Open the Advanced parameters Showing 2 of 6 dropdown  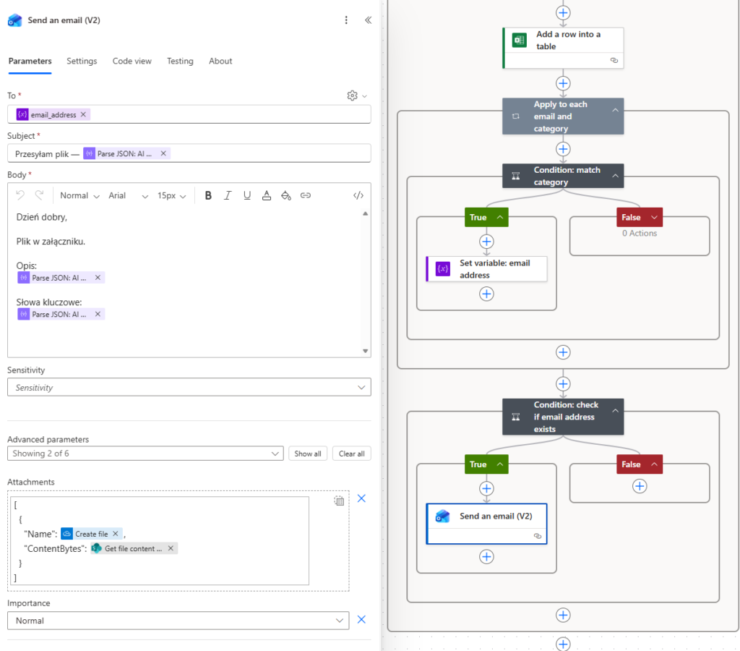click(145, 454)
